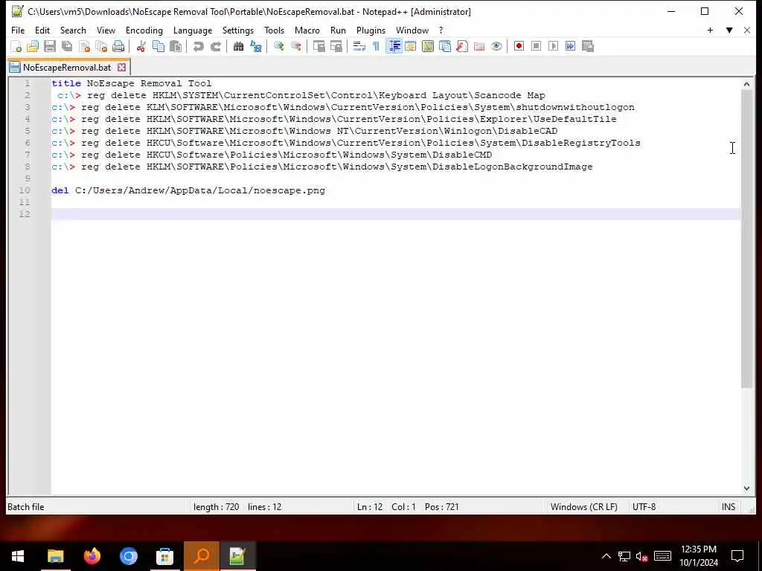762x571 pixels.
Task: Add new tab with plus button
Action: (x=710, y=30)
